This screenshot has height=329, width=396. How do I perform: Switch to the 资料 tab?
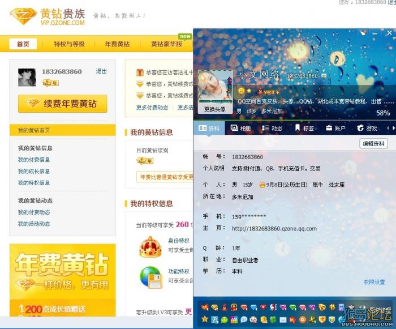pos(209,128)
